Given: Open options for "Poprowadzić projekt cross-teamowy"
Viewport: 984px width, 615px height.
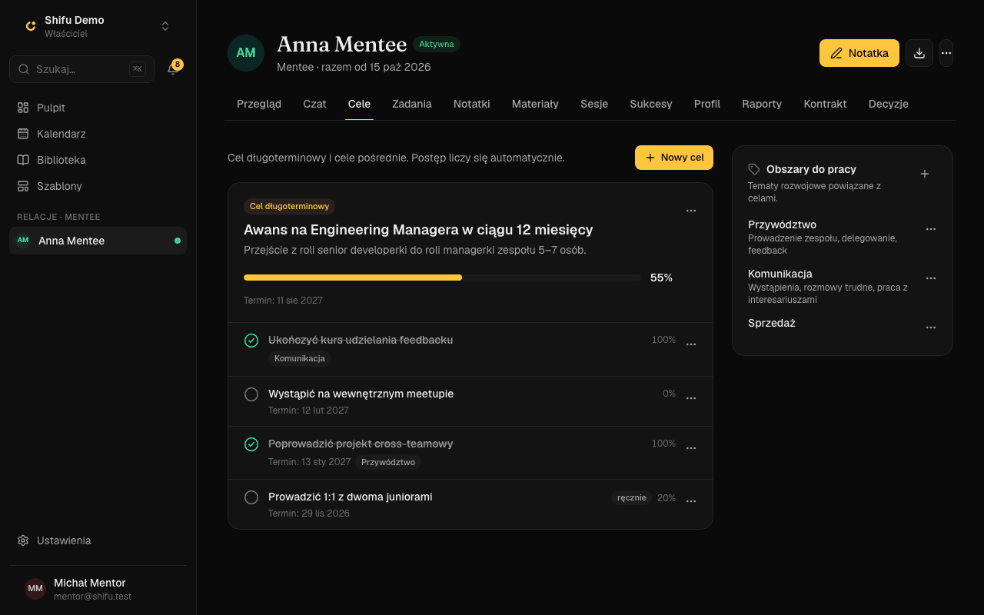Looking at the screenshot, I should (691, 448).
